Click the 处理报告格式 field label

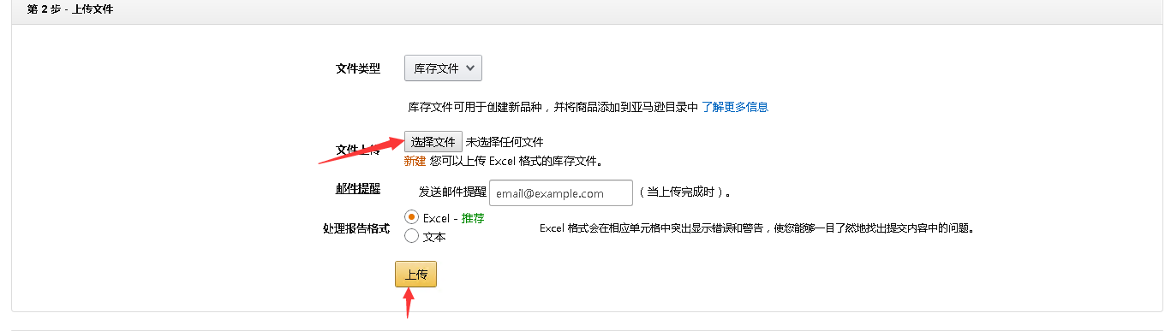coord(356,229)
